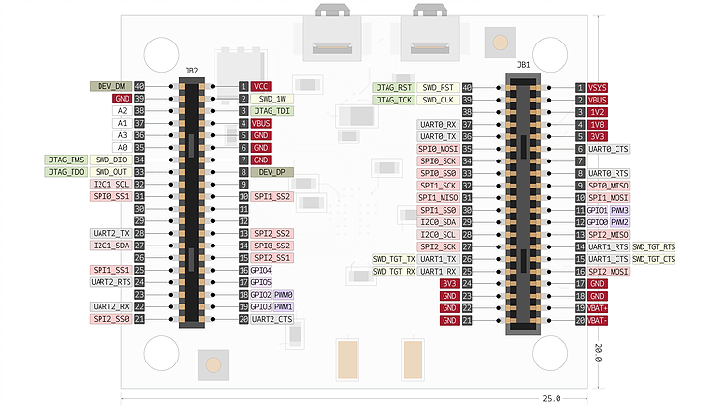716x406 pixels.
Task: Click the 20.0 height dimension text
Action: (599, 354)
